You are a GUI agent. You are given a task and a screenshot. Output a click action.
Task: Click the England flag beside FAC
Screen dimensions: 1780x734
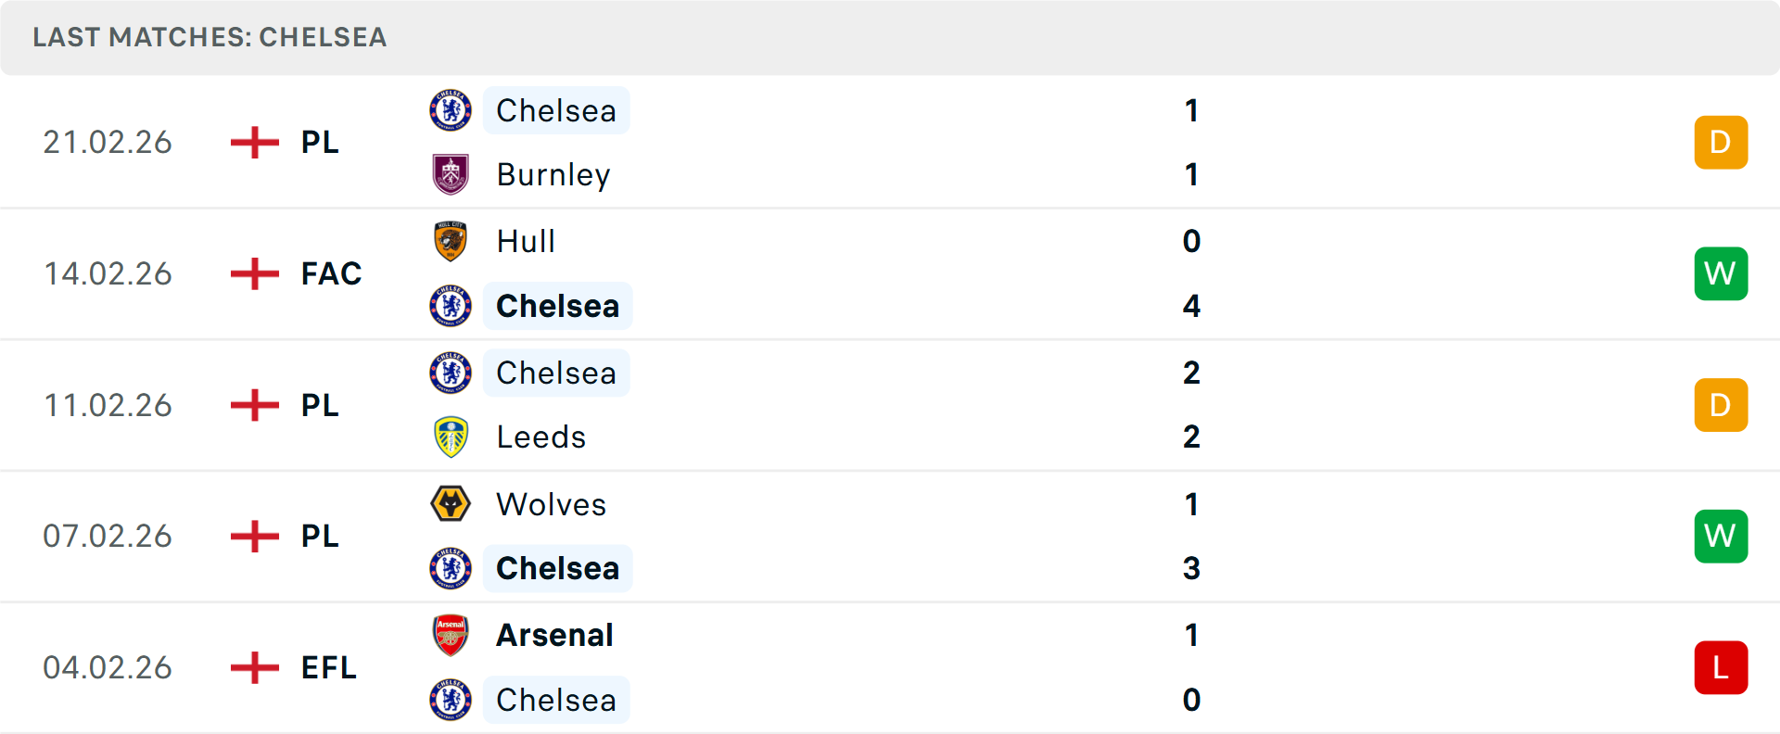pos(254,273)
